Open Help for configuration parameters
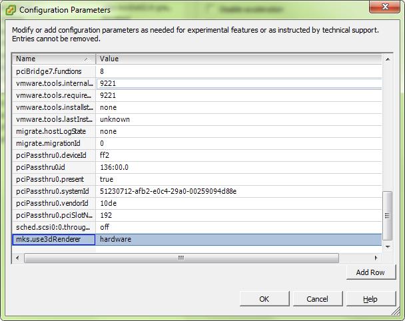 [x=370, y=299]
